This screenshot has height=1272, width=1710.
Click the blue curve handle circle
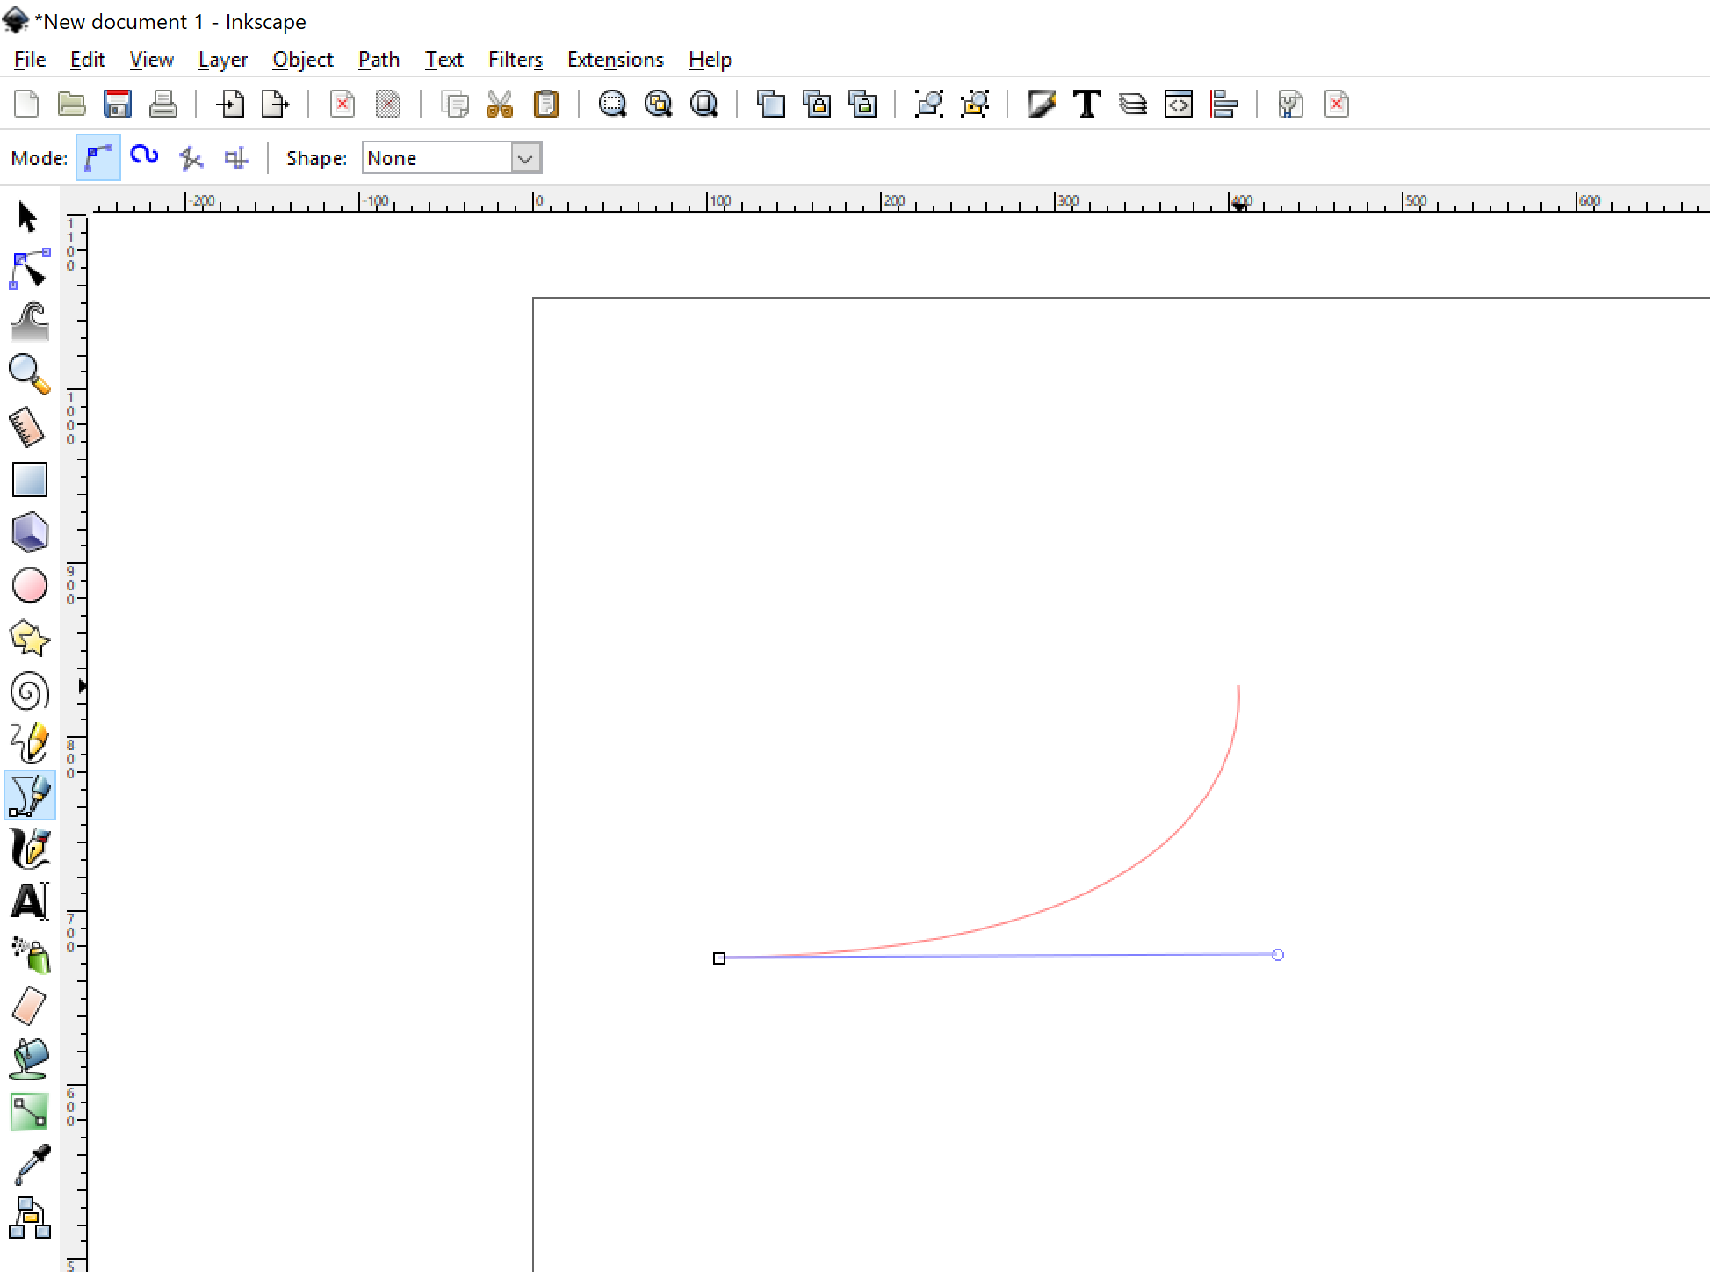1278,955
